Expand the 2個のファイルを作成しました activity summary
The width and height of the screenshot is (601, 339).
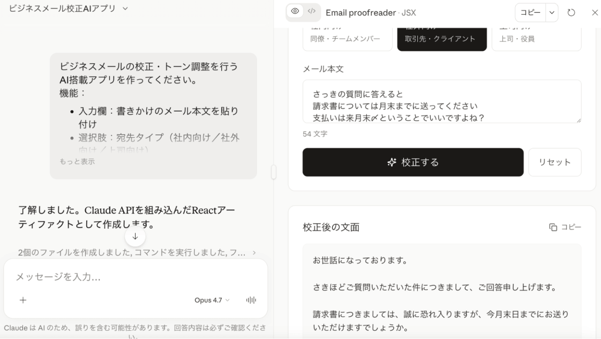[137, 252]
